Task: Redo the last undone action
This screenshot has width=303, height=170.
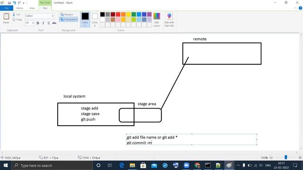Action: tap(19, 3)
